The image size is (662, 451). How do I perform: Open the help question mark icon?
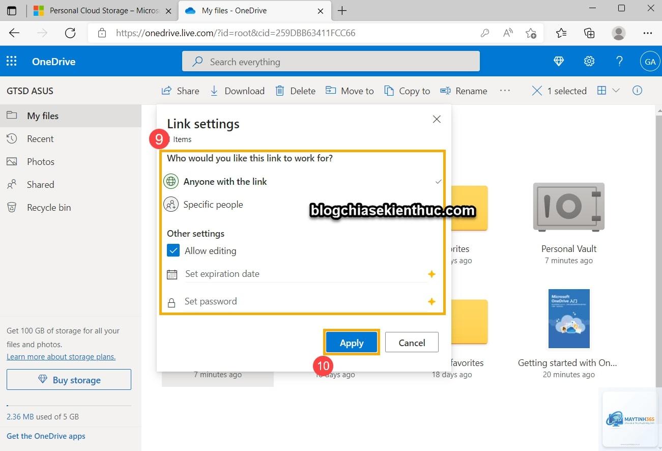619,62
